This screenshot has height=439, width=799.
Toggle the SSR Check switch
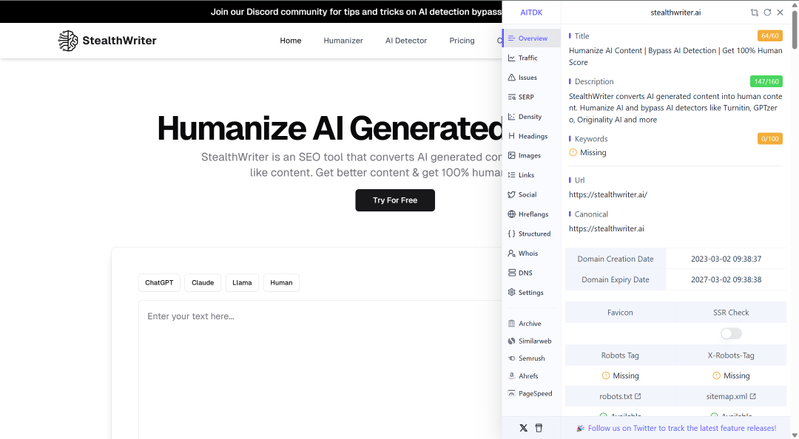click(731, 333)
